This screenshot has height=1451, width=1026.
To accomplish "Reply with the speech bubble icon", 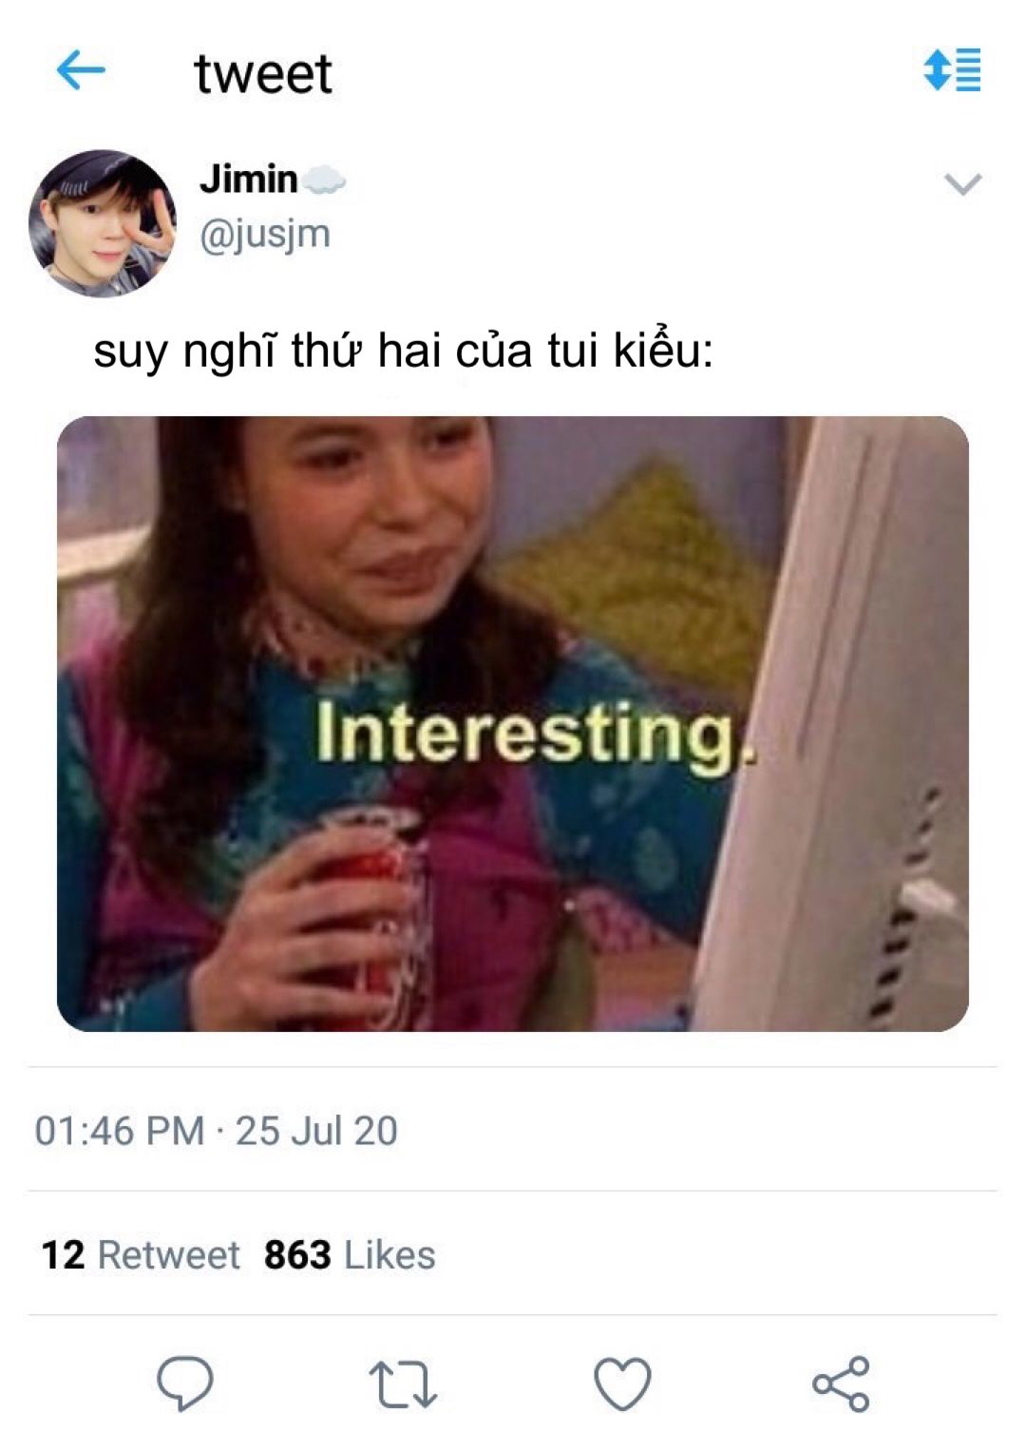I will coord(184,1383).
